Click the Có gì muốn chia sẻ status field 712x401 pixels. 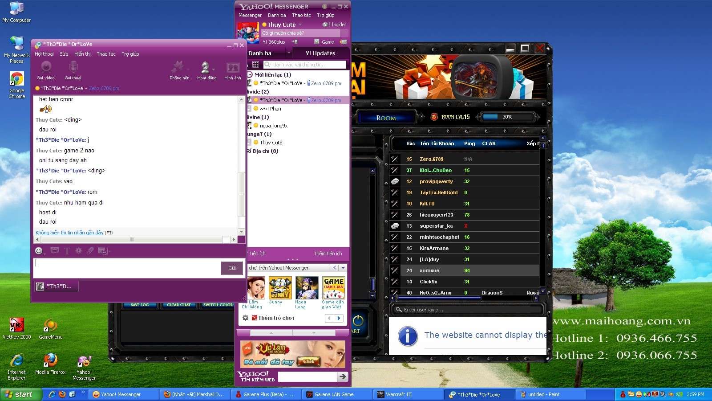point(301,33)
